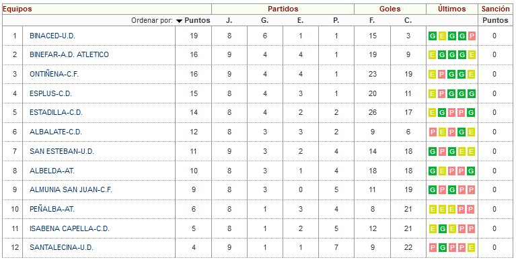
Task: Click Puntos sort header under Ordenar por
Action: point(197,20)
